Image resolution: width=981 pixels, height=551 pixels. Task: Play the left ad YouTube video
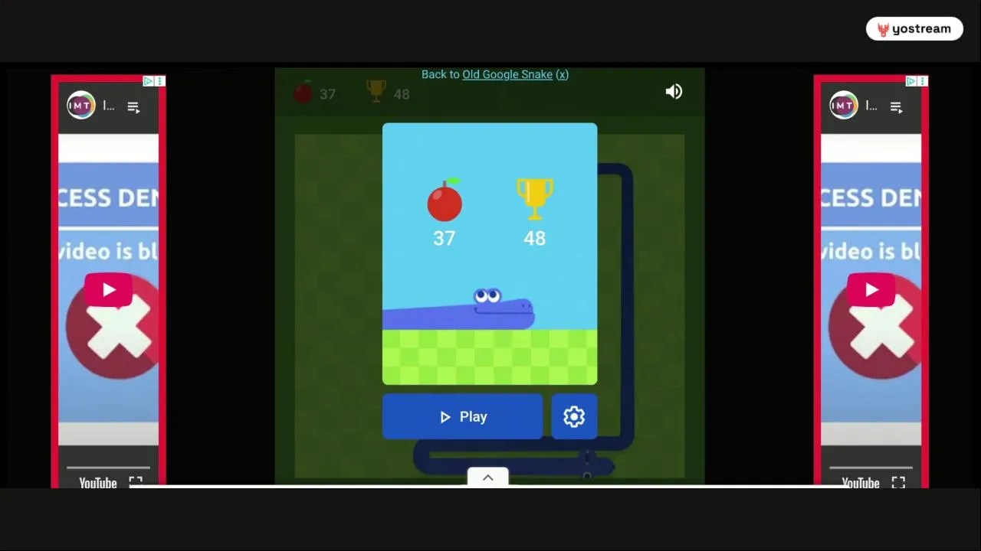[x=108, y=290]
